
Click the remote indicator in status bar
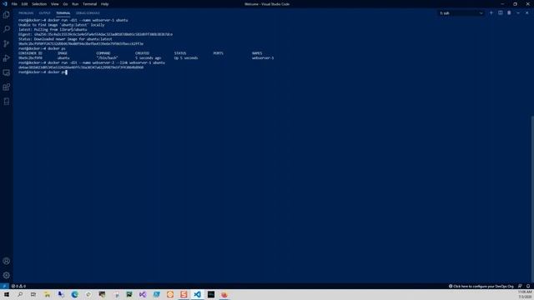pos(4,286)
